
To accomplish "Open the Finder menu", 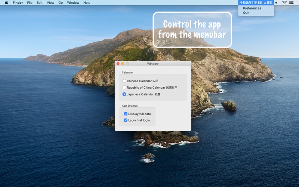I will point(18,3).
